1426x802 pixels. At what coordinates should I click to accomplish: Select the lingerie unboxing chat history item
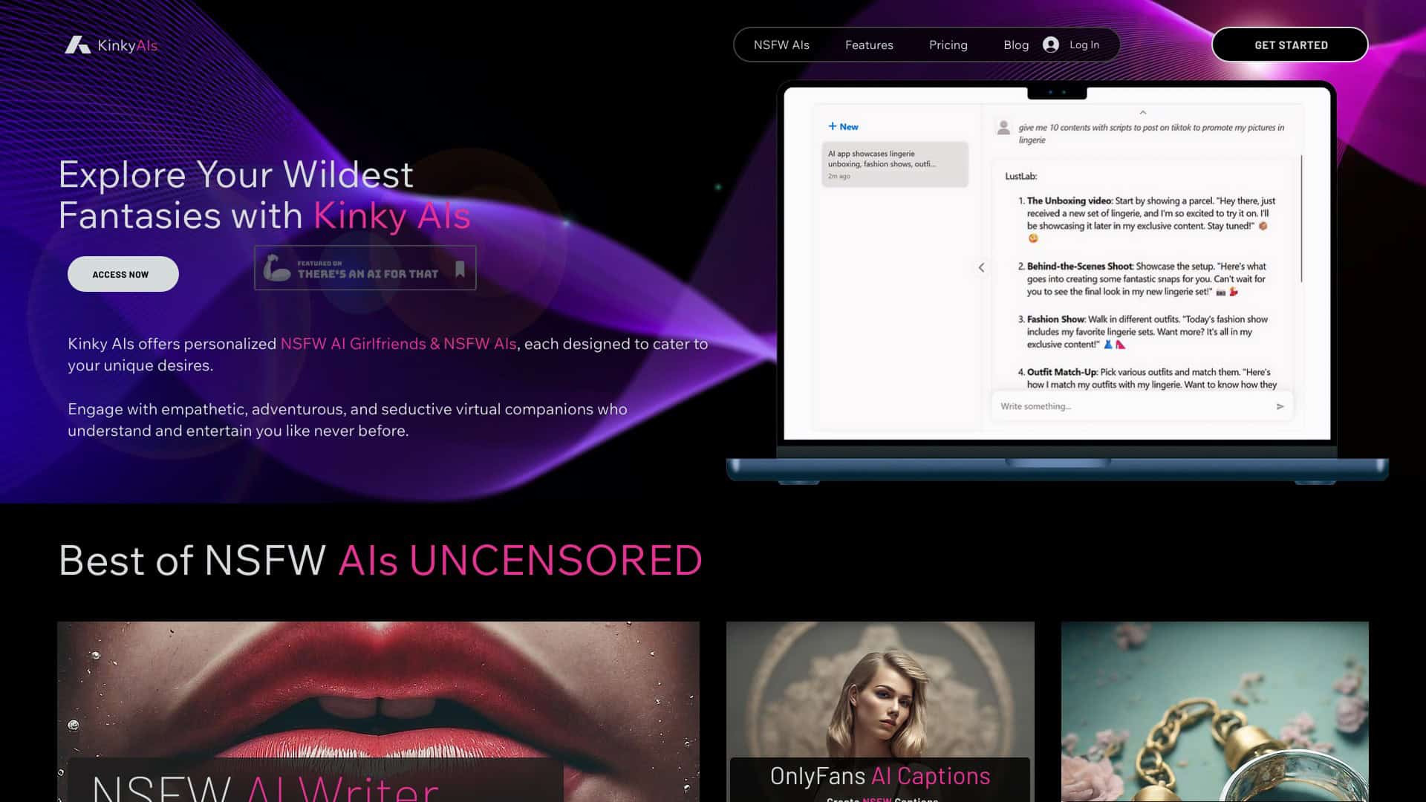coord(894,164)
